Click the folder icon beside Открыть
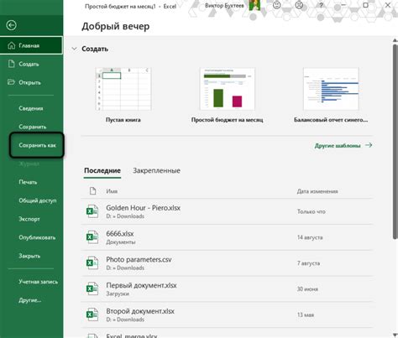 coord(11,82)
